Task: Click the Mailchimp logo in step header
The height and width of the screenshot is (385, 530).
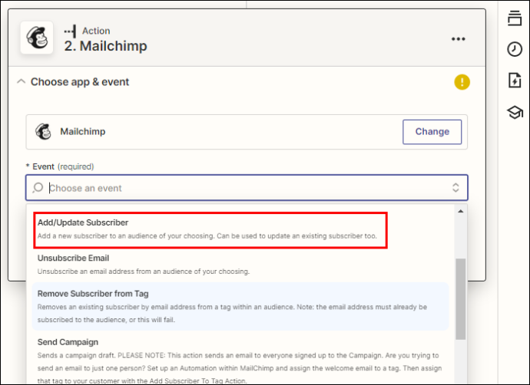Action: pyautogui.click(x=37, y=38)
